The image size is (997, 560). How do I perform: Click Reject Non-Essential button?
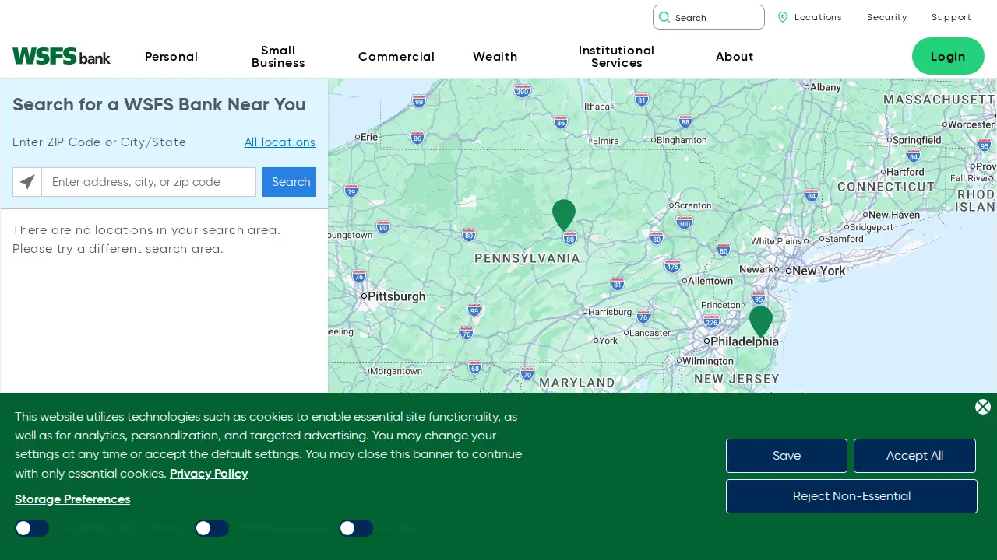851,496
